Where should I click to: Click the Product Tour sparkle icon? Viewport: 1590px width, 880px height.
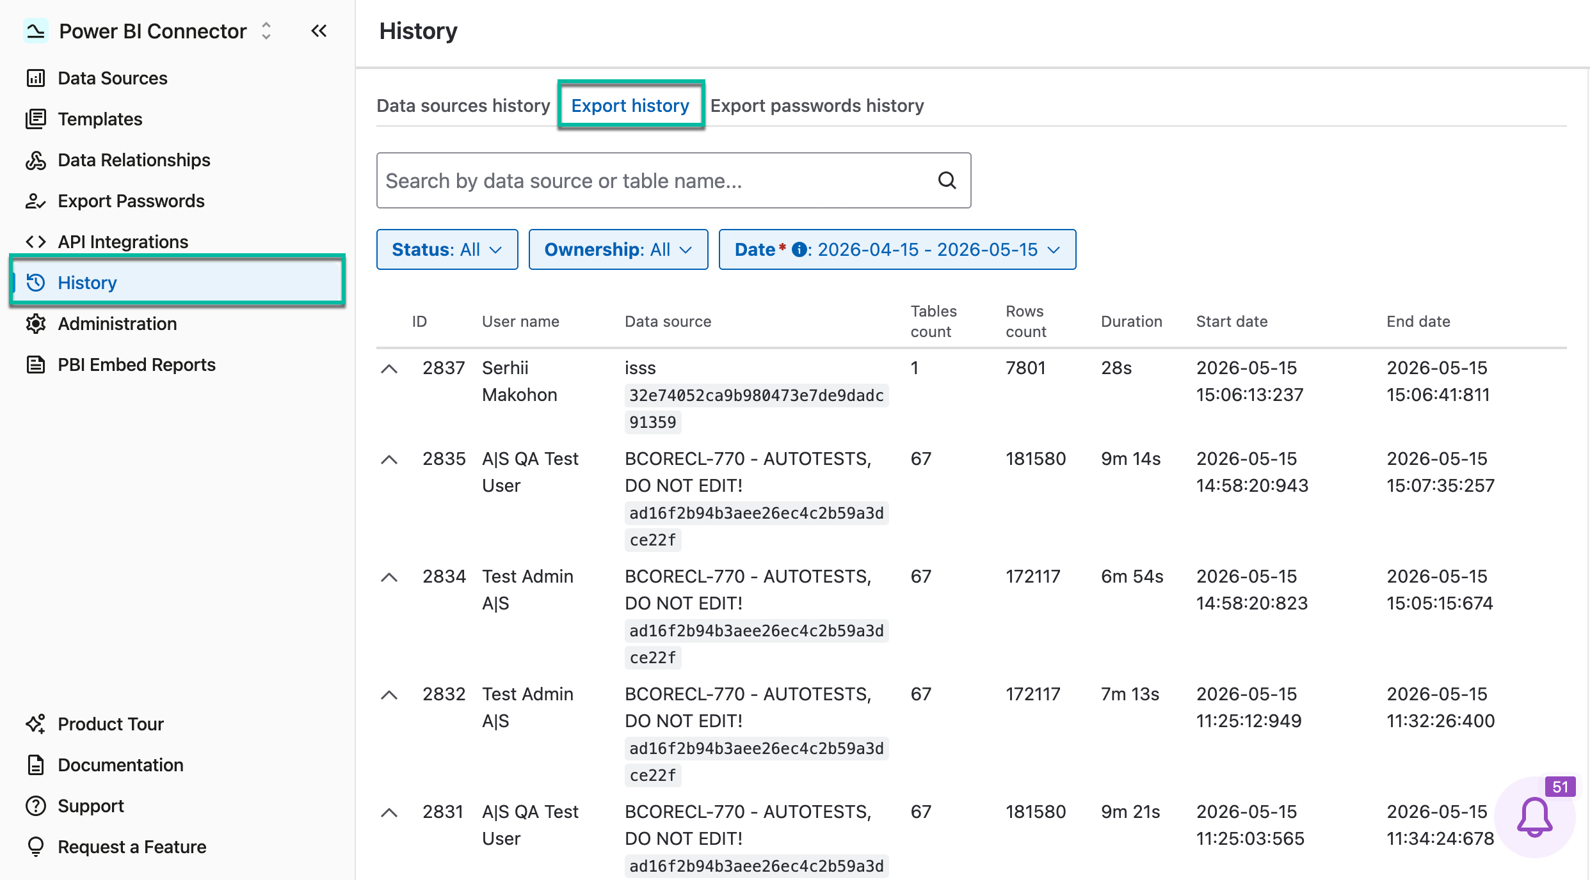[36, 724]
